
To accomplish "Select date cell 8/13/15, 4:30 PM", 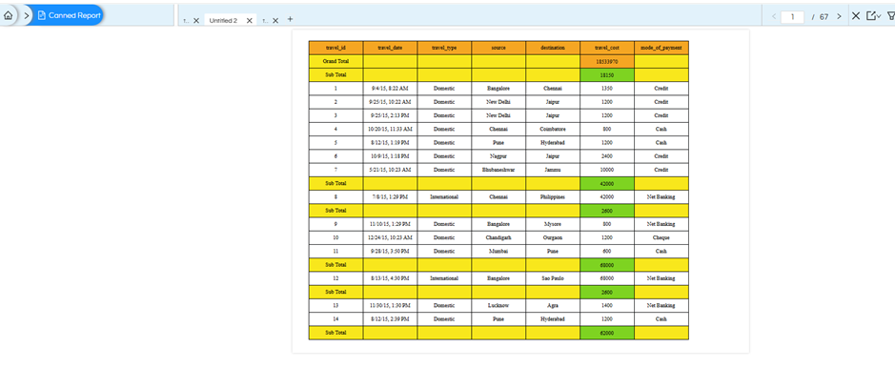I will coord(390,278).
